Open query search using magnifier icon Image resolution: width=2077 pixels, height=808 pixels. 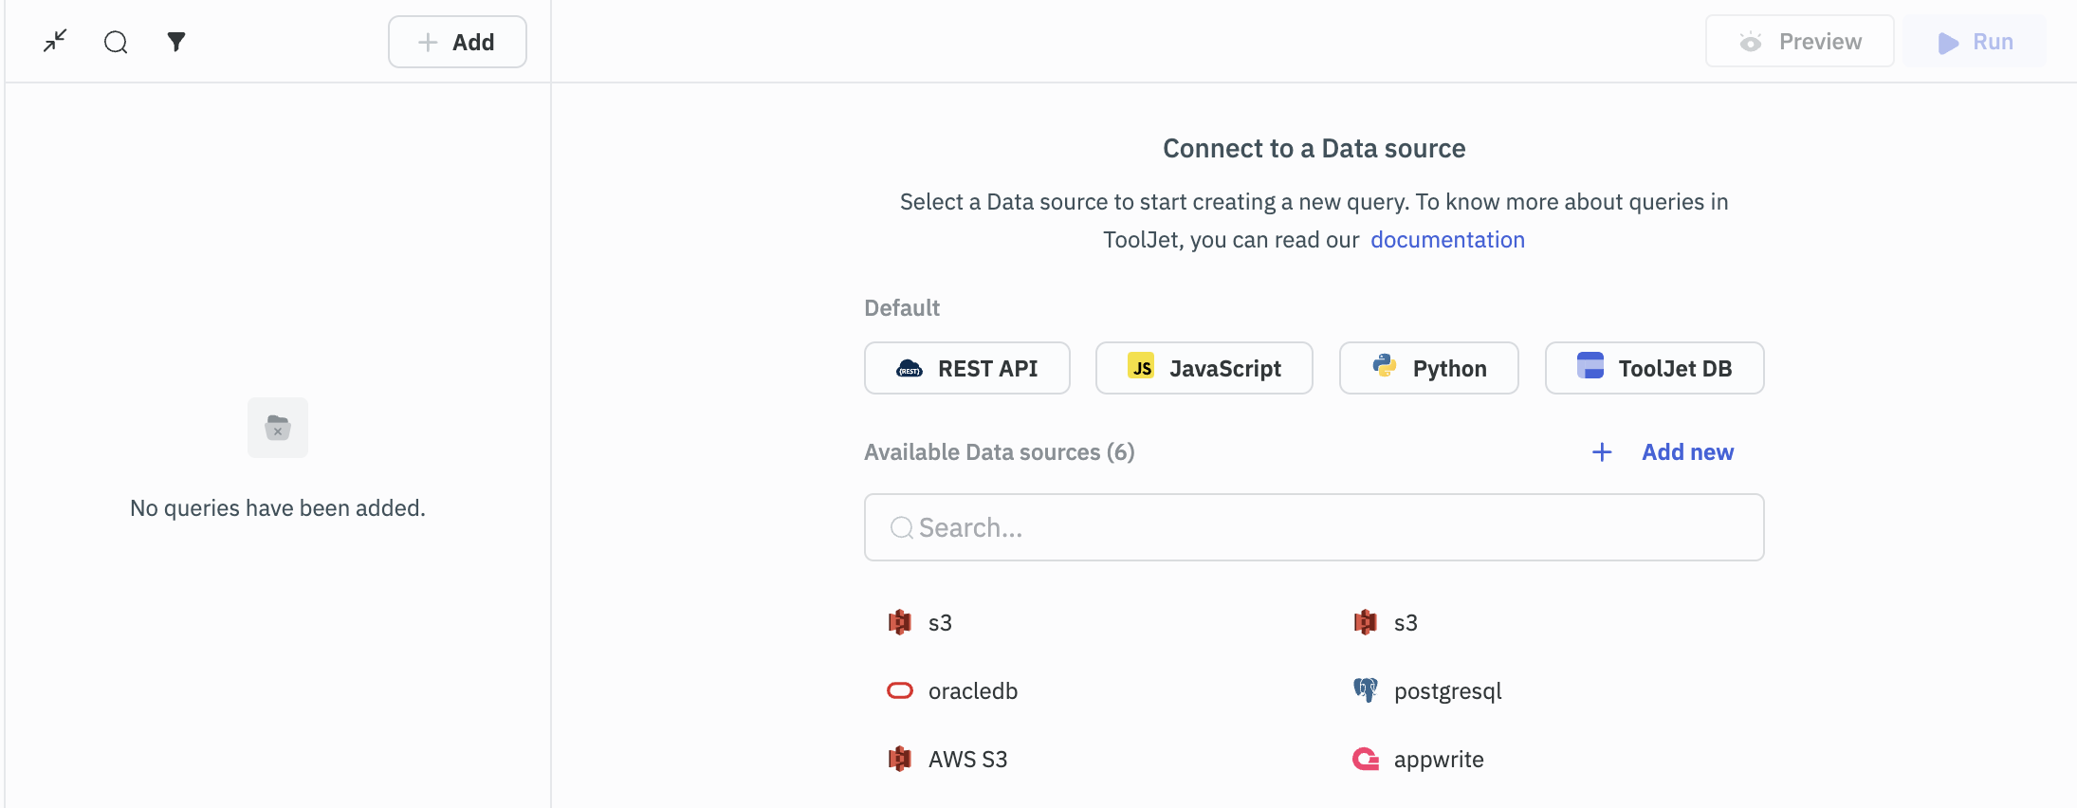pos(116,42)
